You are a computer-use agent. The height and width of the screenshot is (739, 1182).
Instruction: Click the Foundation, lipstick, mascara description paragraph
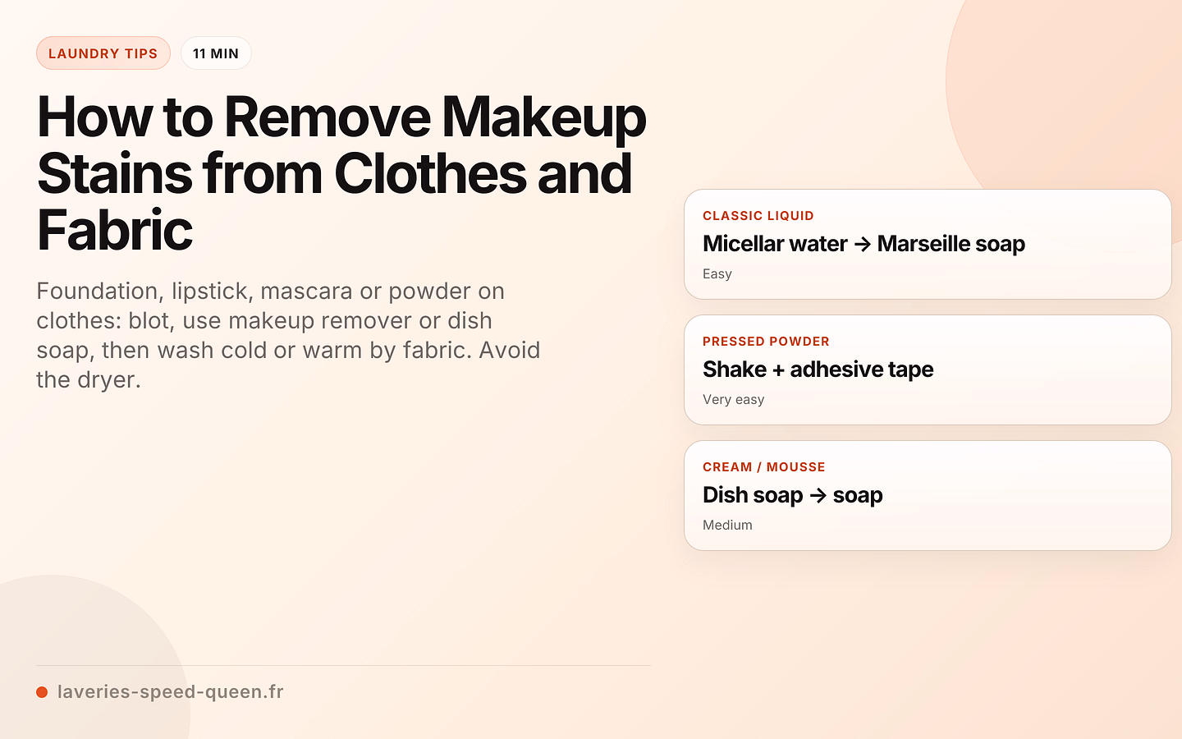point(288,335)
